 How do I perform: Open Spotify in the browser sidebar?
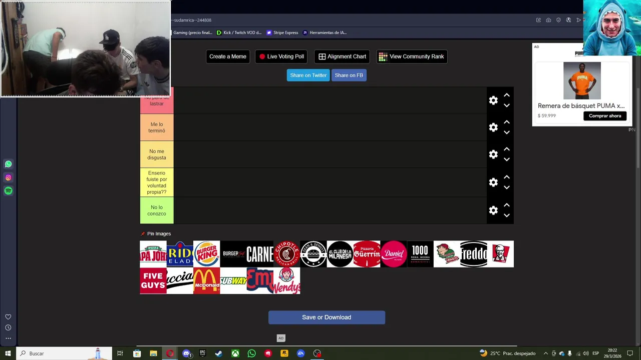pos(9,190)
